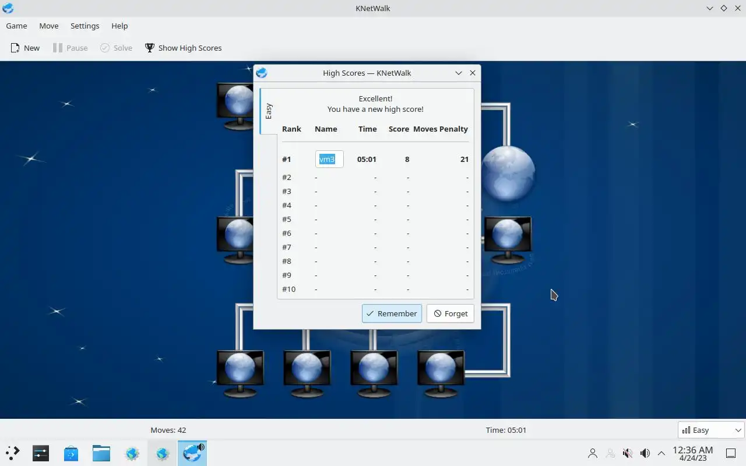Click the Name column header

(x=326, y=129)
